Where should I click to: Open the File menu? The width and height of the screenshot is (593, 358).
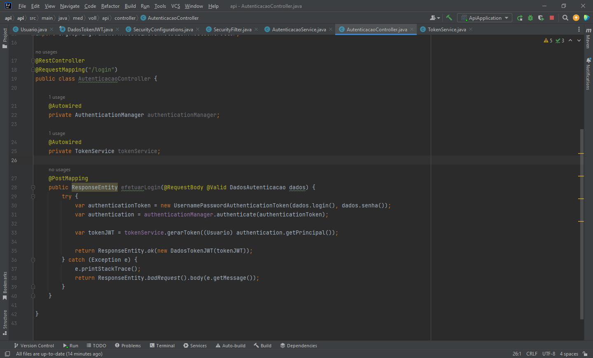[x=22, y=6]
